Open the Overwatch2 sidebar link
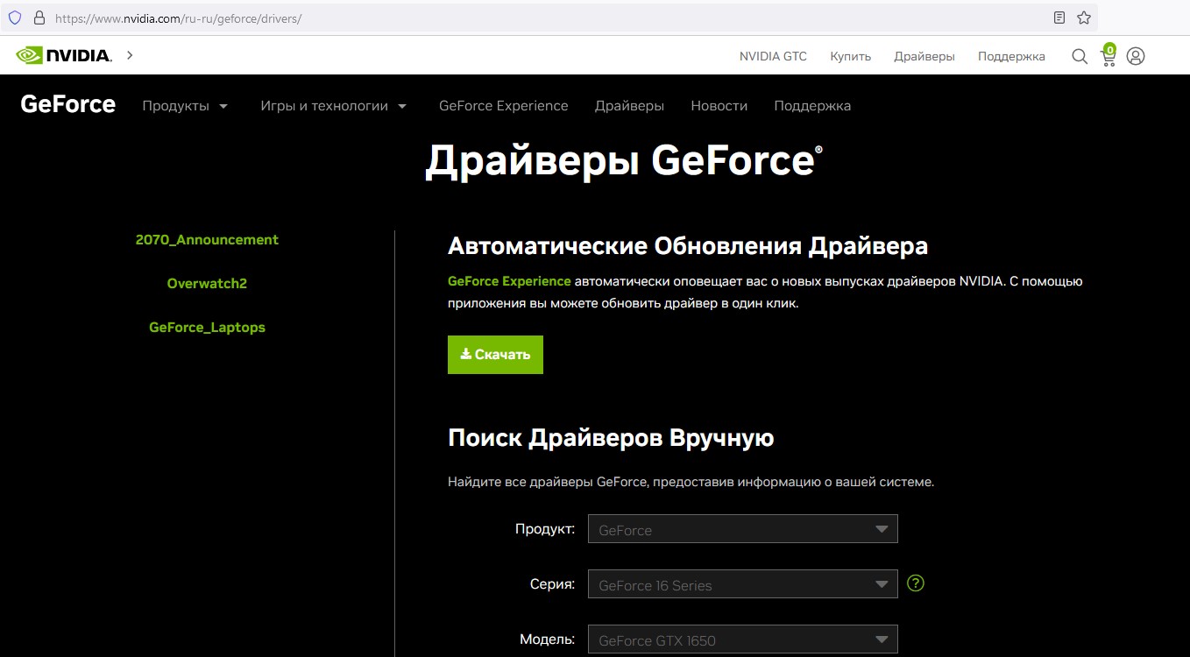 coord(207,284)
